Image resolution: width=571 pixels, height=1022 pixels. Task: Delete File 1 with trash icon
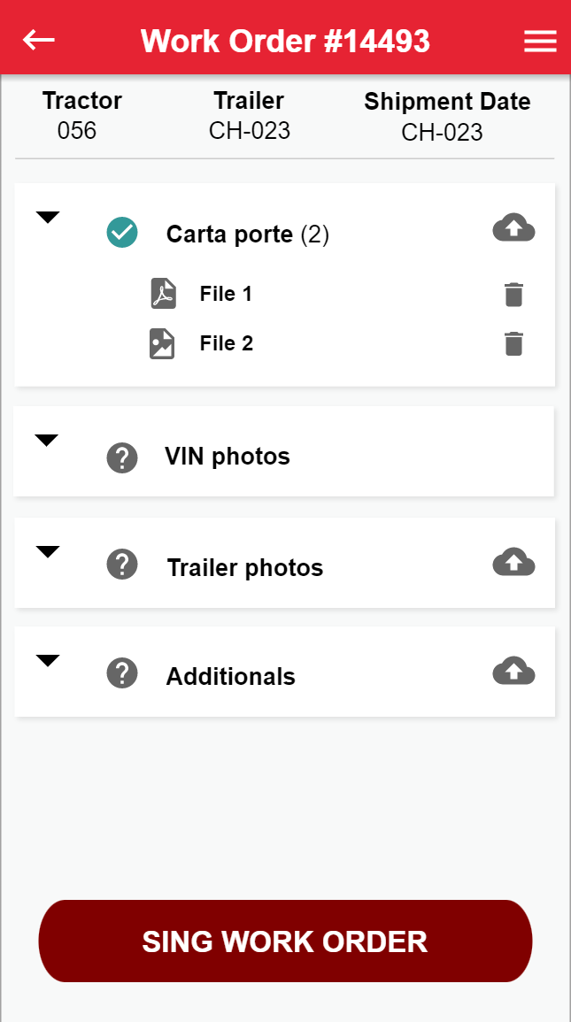513,295
